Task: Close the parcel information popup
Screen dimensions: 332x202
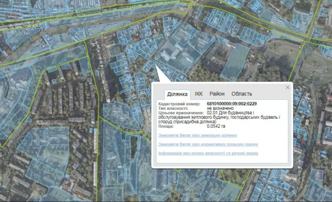Action: coord(287,87)
